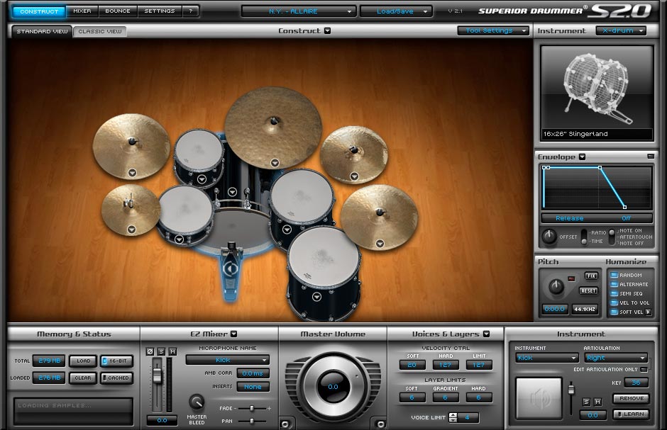The image size is (667, 430).
Task: Switch to the Mixer tab
Action: click(82, 11)
